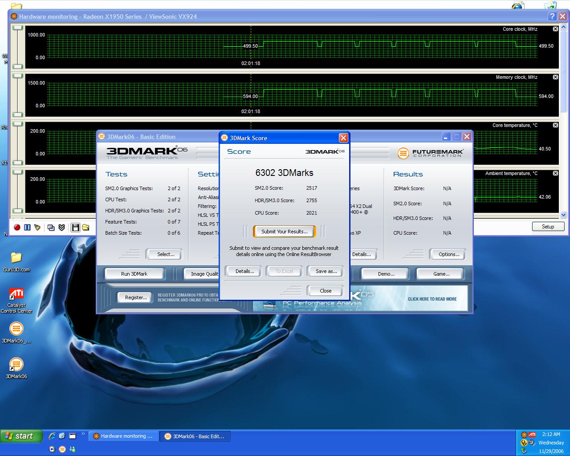Click the Core clock graph scale slider top handle
This screenshot has width=570, height=456.
18,28
